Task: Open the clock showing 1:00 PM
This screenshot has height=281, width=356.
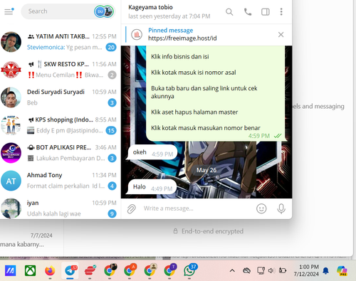Action: [x=306, y=270]
